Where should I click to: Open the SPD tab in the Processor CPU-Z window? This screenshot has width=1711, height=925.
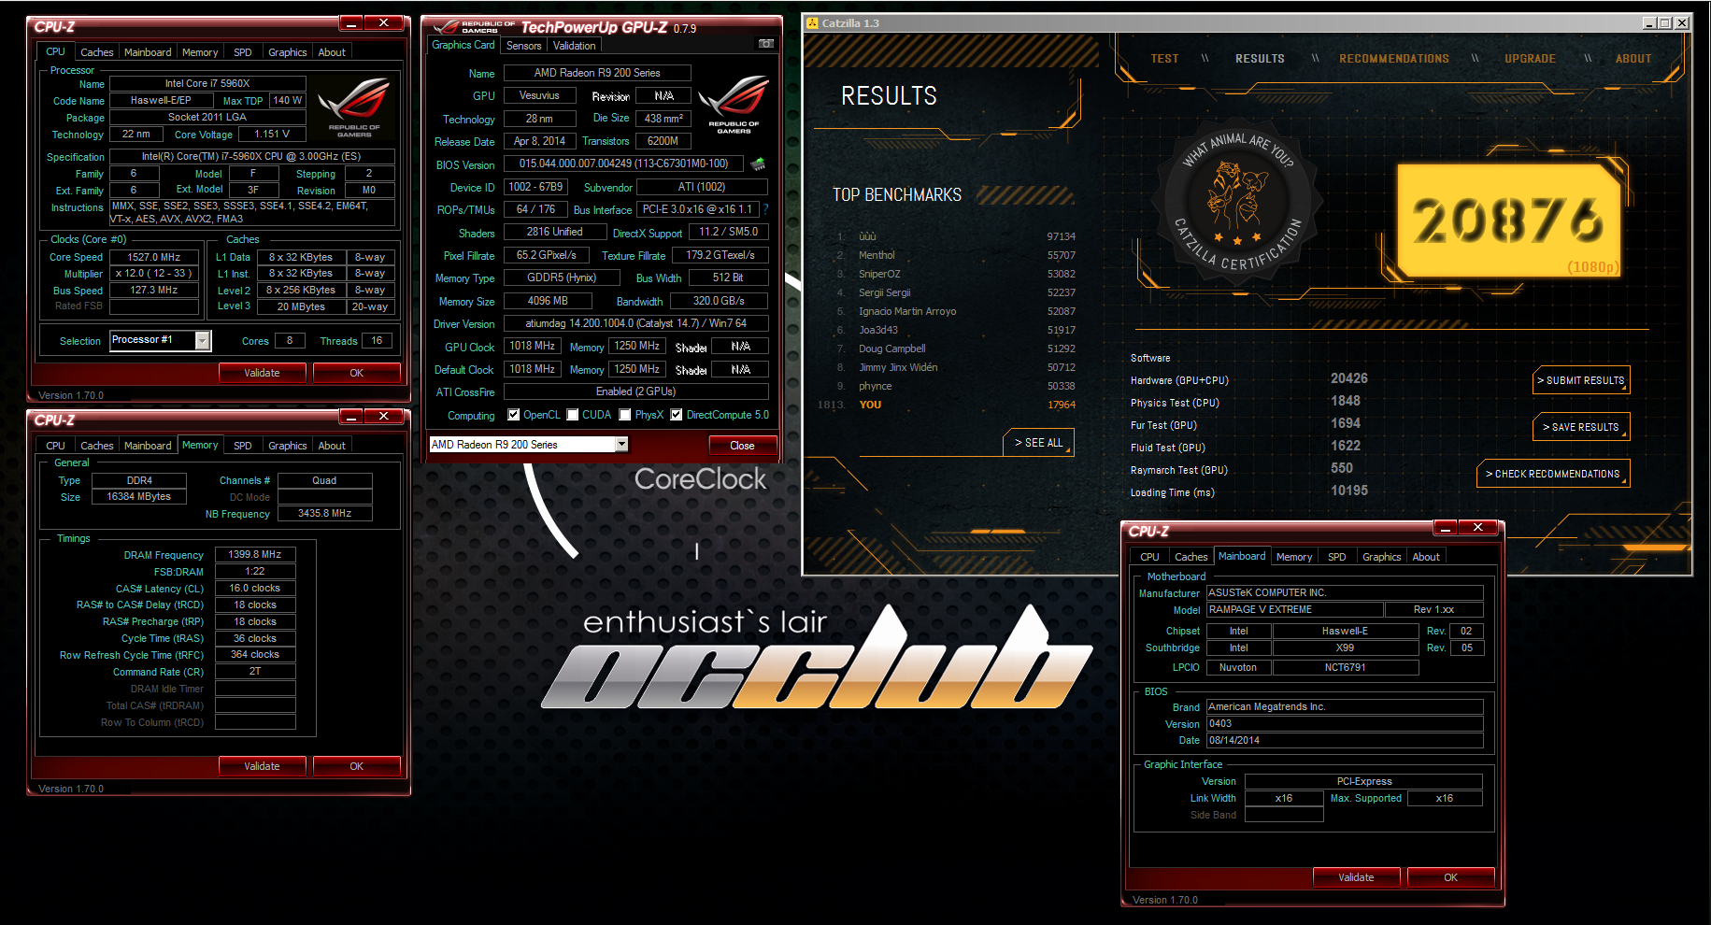coord(243,52)
